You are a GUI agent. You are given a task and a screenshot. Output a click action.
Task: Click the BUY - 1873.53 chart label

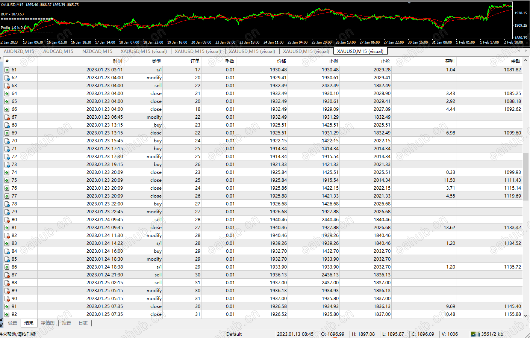(12, 14)
